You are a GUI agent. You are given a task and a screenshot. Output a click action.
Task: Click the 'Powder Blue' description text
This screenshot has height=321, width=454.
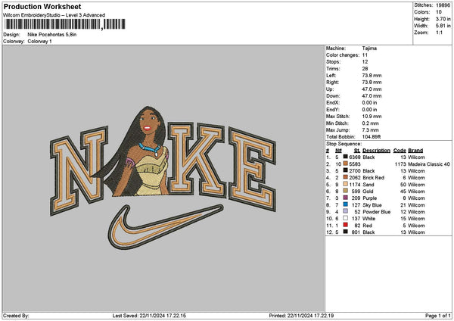tap(376, 212)
